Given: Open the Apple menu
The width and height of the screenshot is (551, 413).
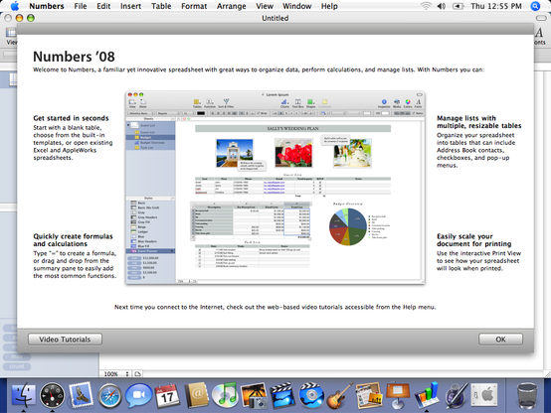Looking at the screenshot, I should pos(15,6).
